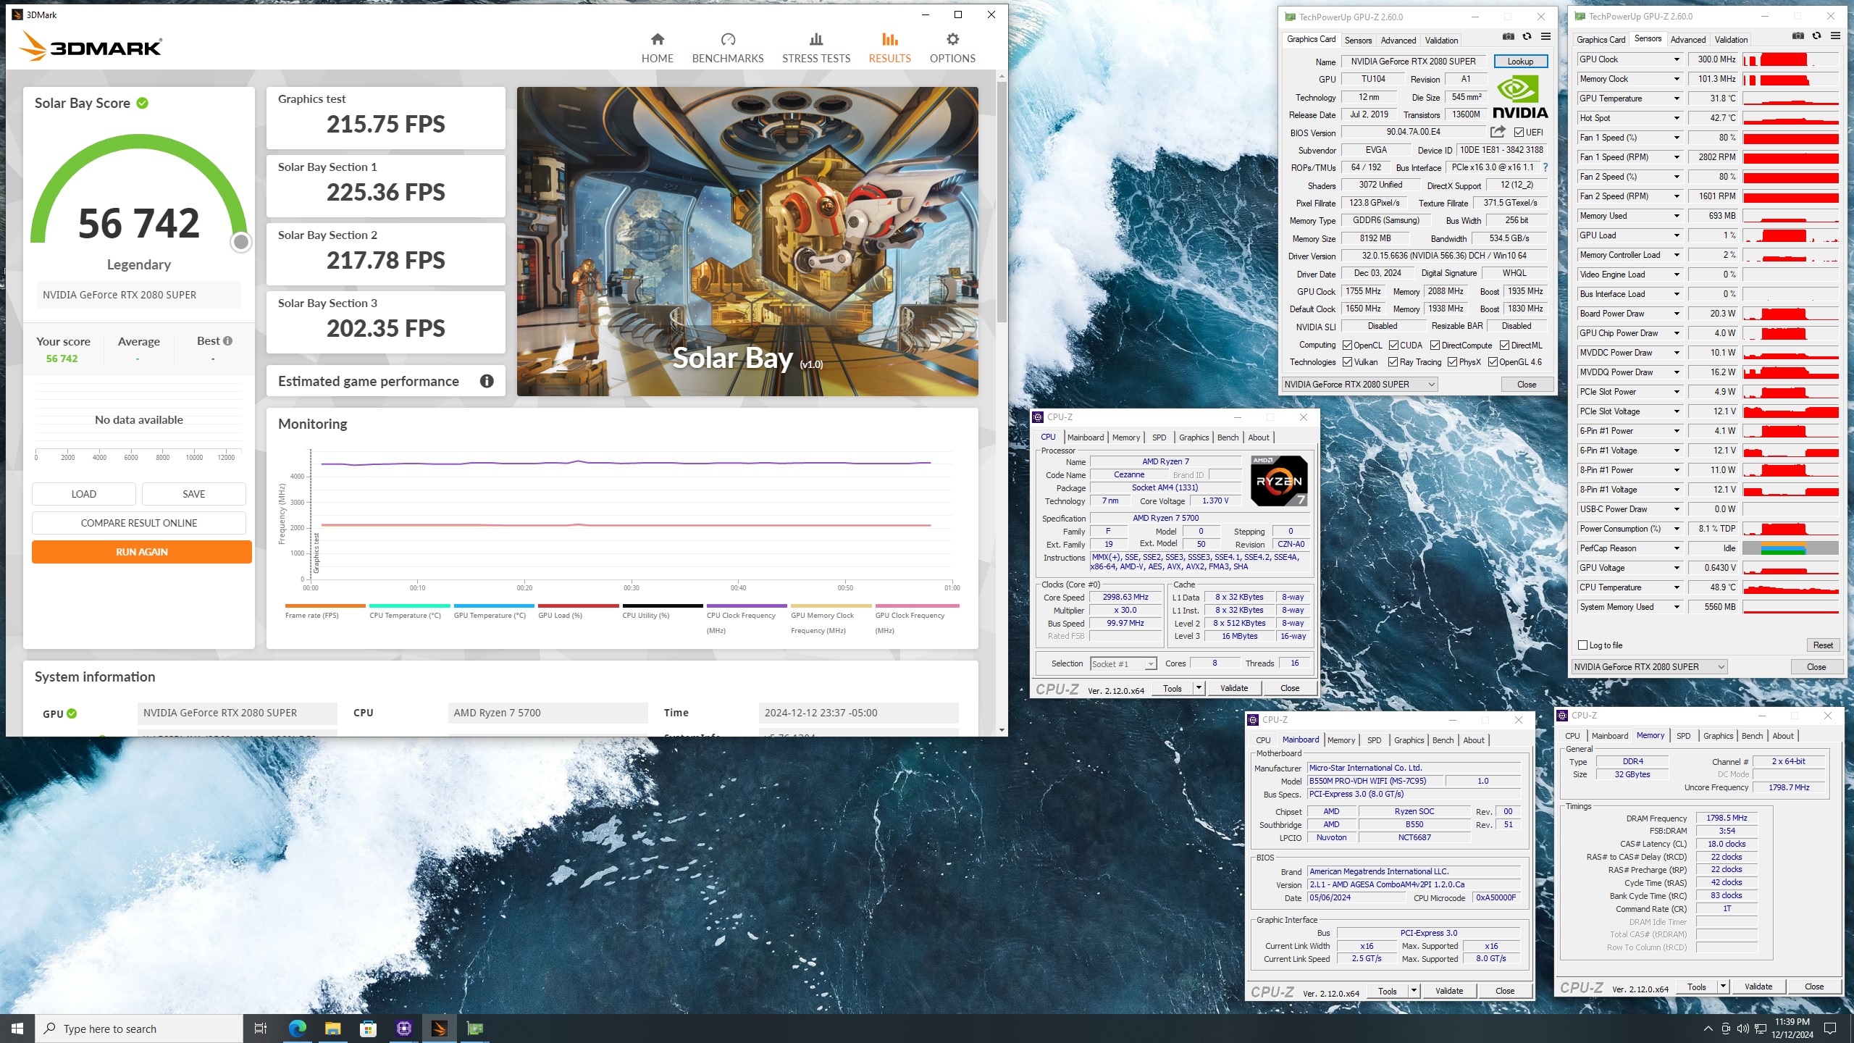Image resolution: width=1854 pixels, height=1043 pixels.
Task: Expand the Hot Spot sensor dropdown
Action: tap(1676, 118)
